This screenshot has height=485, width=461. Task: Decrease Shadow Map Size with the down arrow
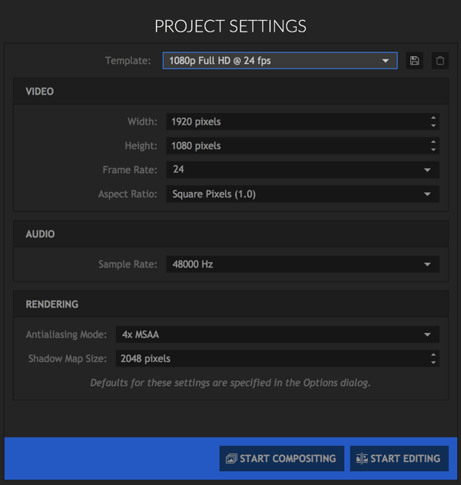pos(433,362)
